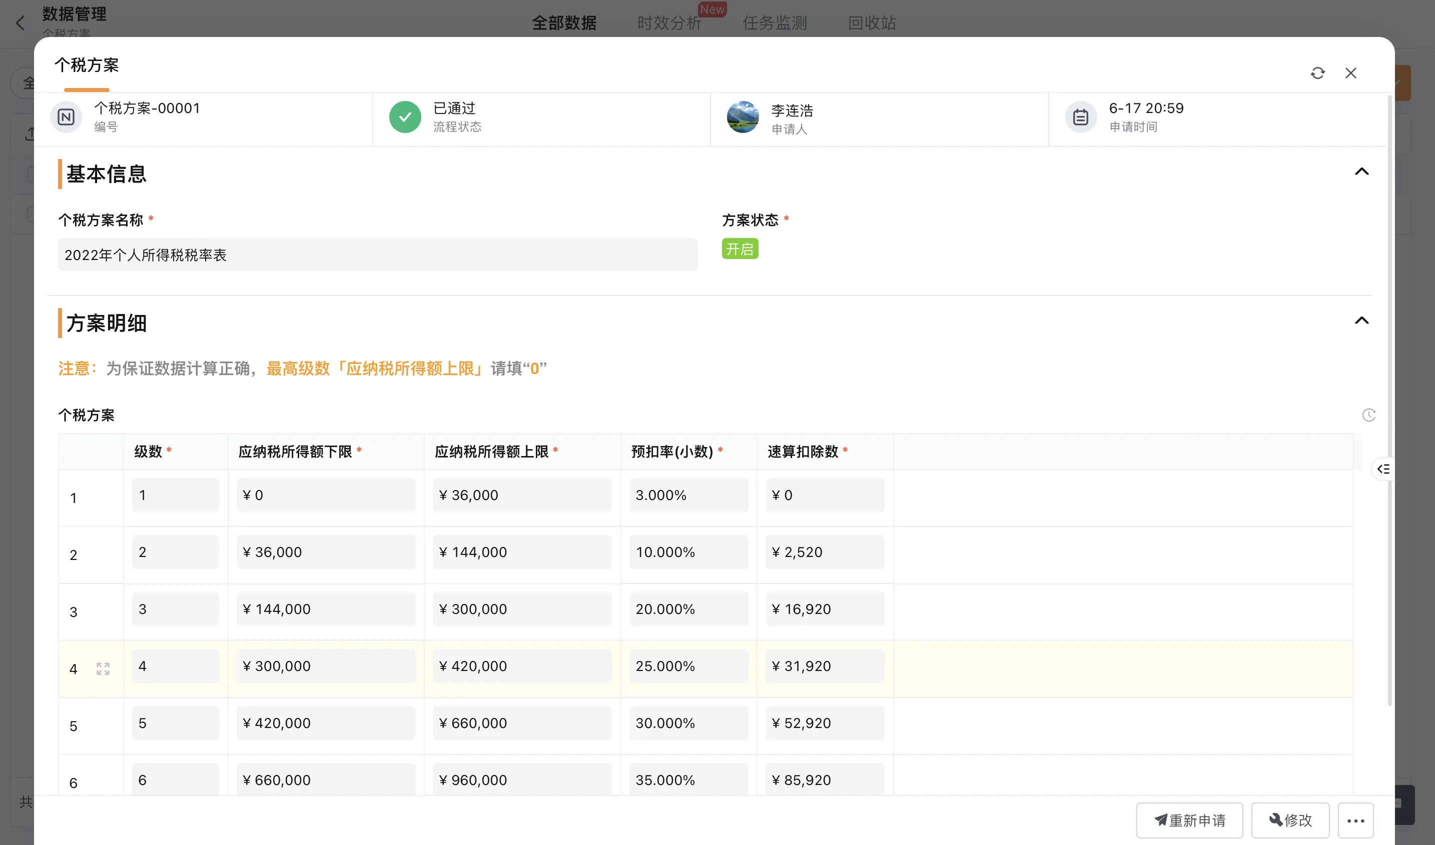The width and height of the screenshot is (1435, 845).
Task: Open the 任务监测 tab
Action: 774,23
